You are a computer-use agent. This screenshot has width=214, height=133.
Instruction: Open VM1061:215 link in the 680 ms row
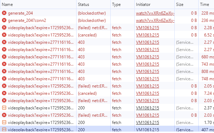tap(148, 57)
